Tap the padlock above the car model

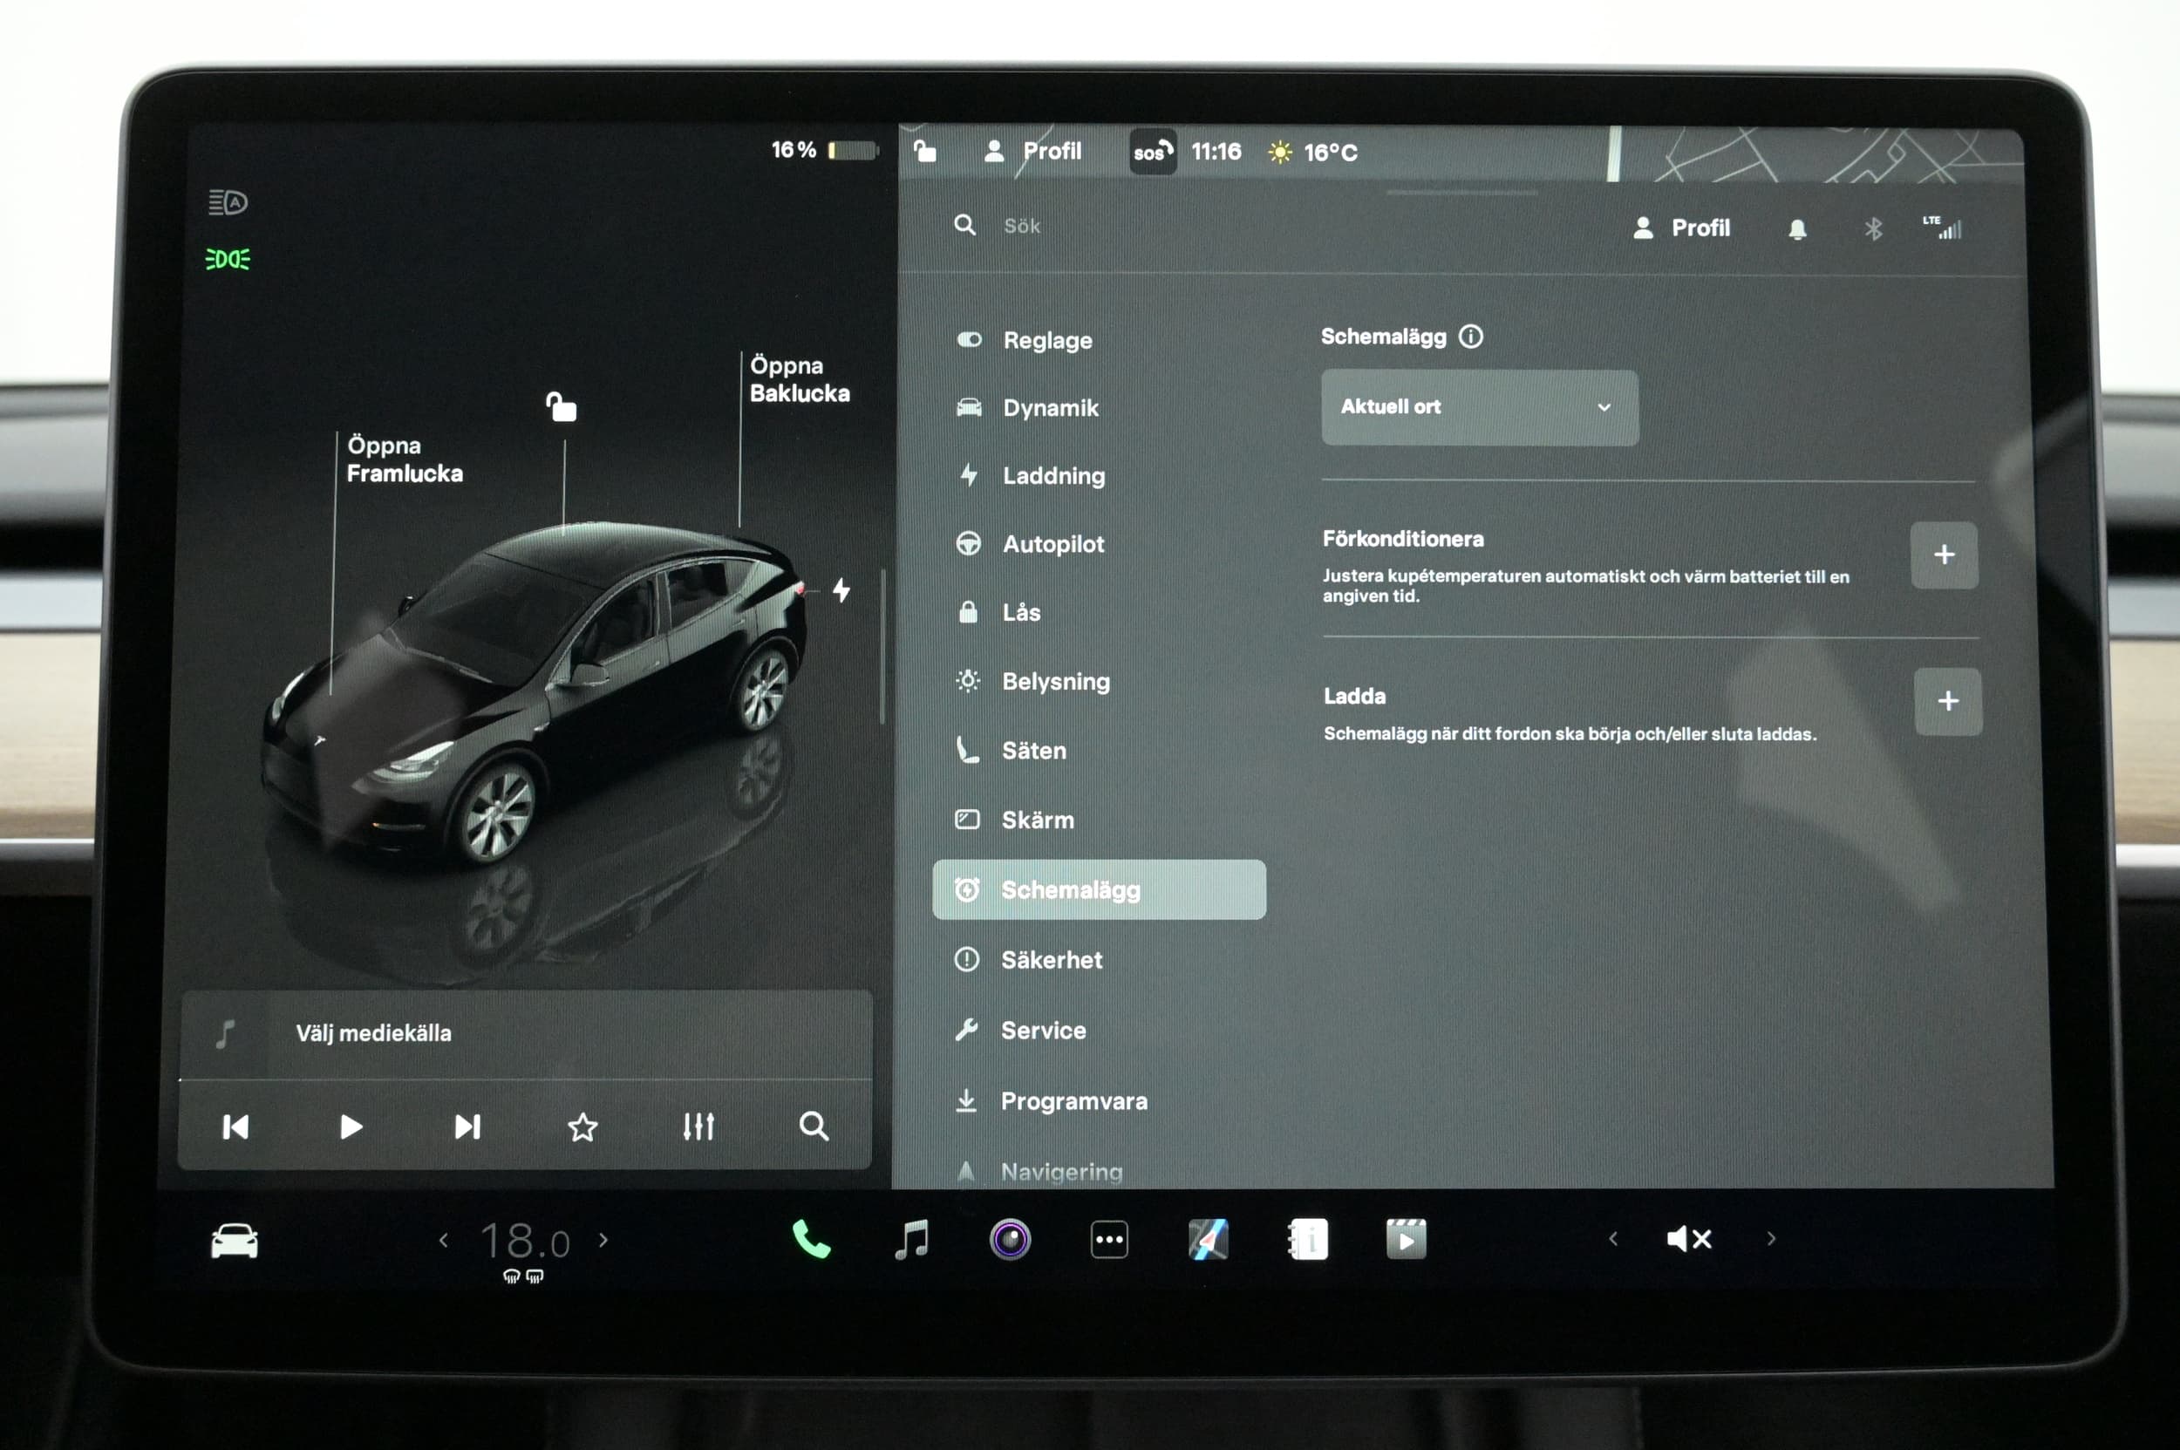[x=561, y=406]
